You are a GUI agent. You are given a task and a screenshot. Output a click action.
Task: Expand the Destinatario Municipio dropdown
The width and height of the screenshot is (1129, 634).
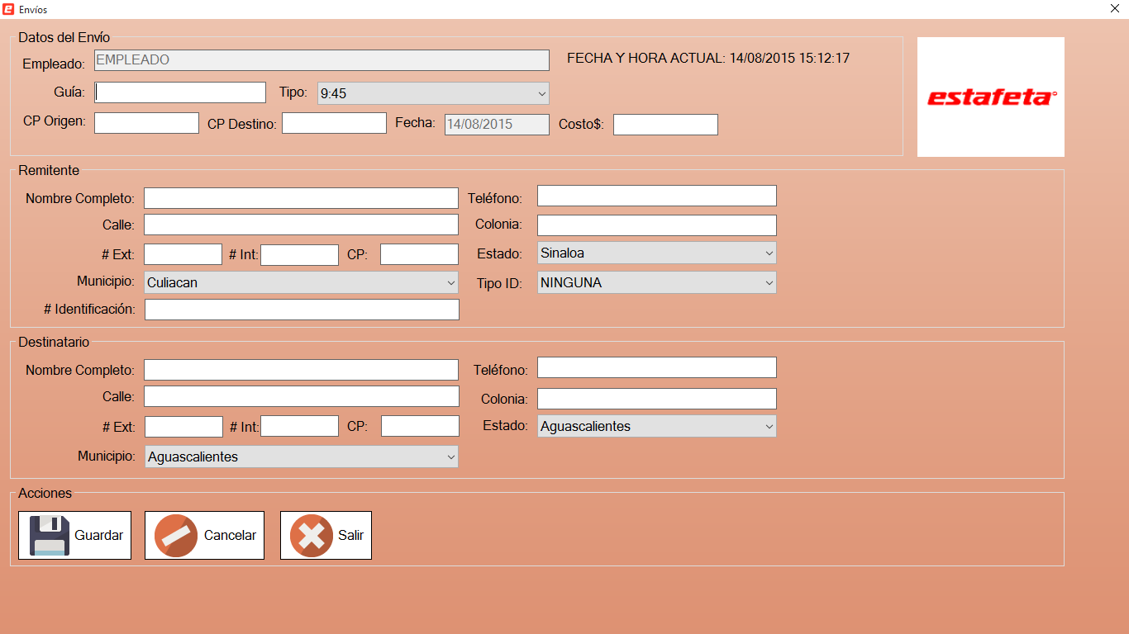(x=301, y=457)
